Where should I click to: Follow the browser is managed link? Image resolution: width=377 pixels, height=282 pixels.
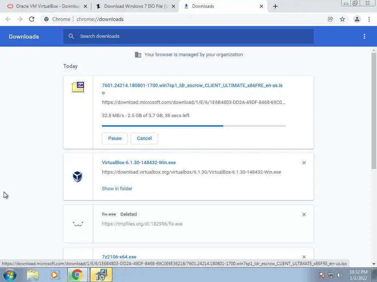click(177, 55)
